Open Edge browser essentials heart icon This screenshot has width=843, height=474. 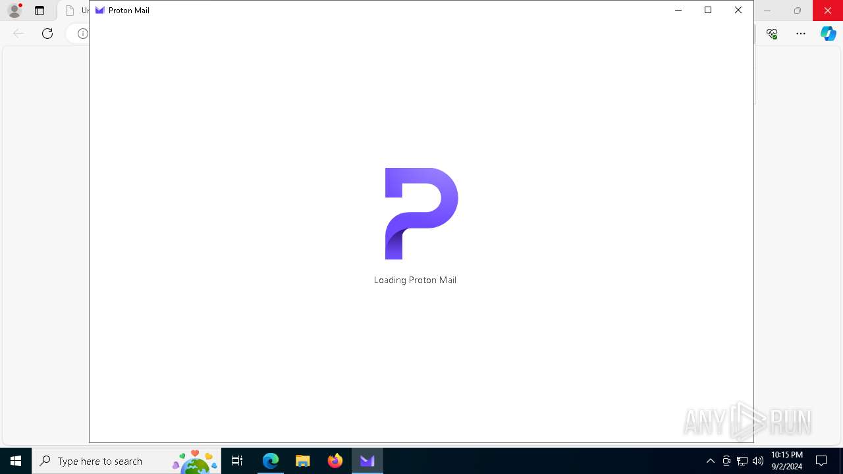coord(772,34)
